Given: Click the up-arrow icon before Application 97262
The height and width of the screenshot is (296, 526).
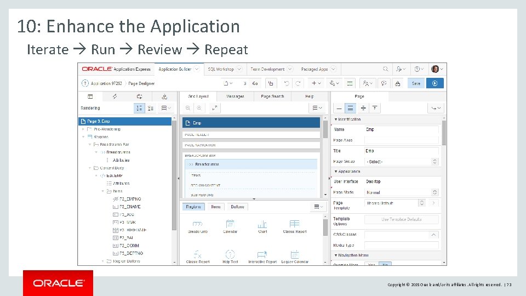Looking at the screenshot, I should click(85, 83).
